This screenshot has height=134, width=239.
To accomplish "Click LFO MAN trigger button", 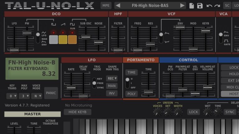I will (x=112, y=86).
